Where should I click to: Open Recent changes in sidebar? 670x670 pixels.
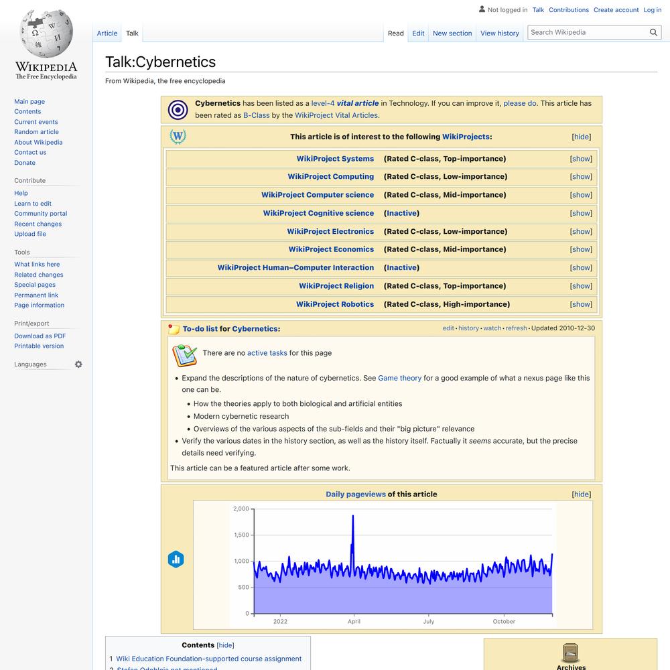pos(38,224)
